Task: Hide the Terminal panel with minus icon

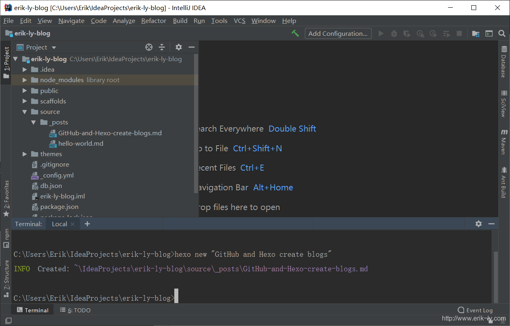Action: pyautogui.click(x=491, y=224)
